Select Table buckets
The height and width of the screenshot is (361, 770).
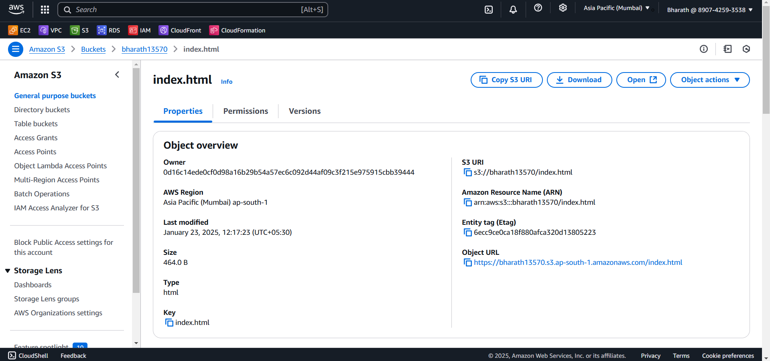click(36, 124)
